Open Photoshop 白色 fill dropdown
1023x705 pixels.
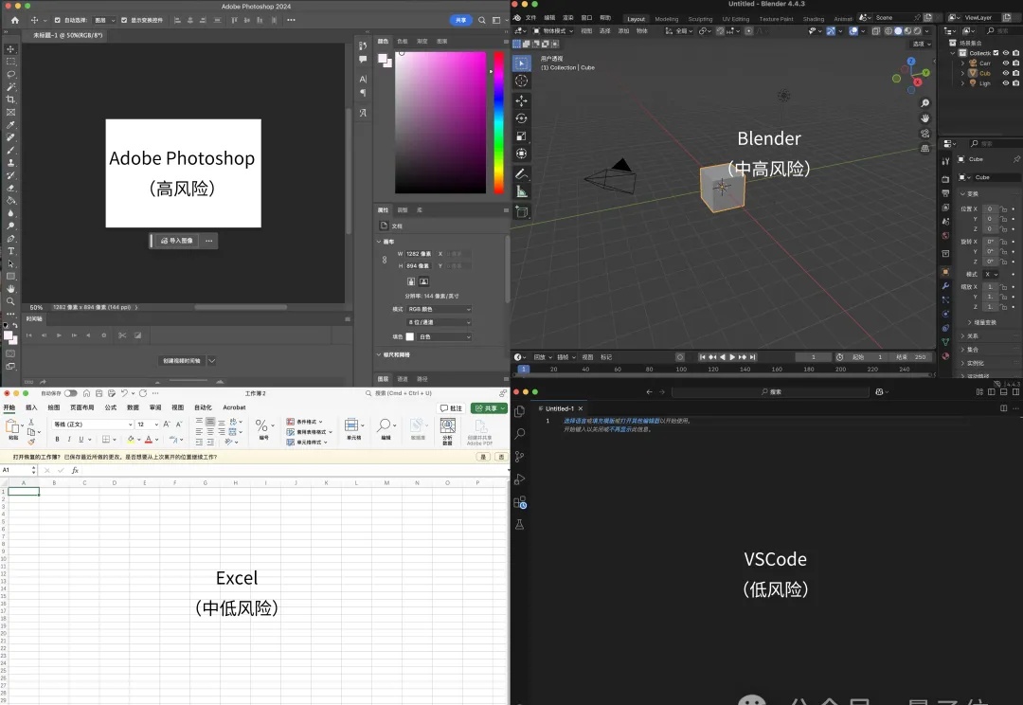[x=443, y=336]
